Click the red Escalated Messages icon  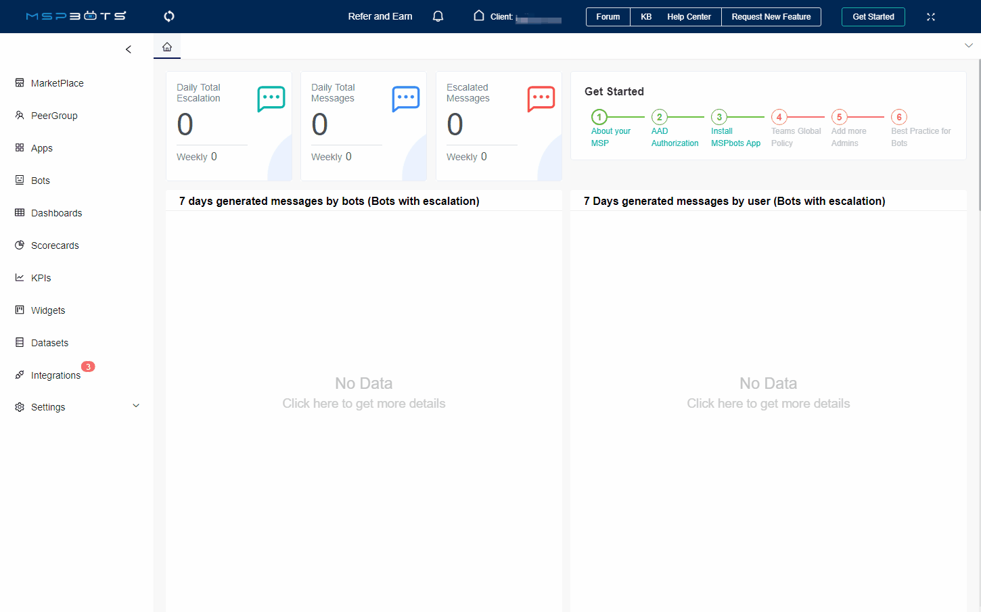pos(541,99)
